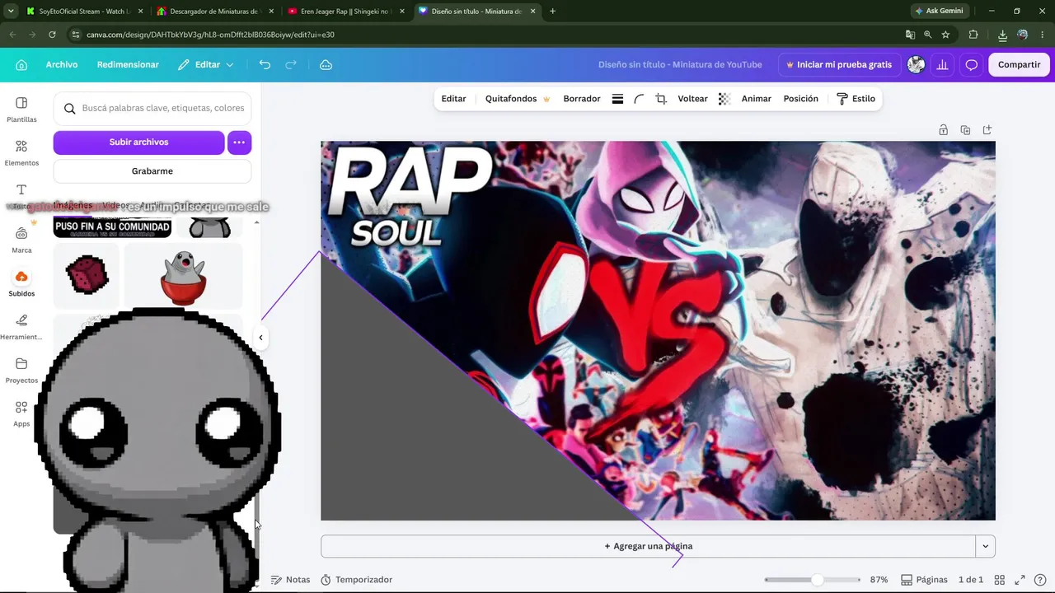
Task: Open the more upload options button
Action: [x=239, y=142]
